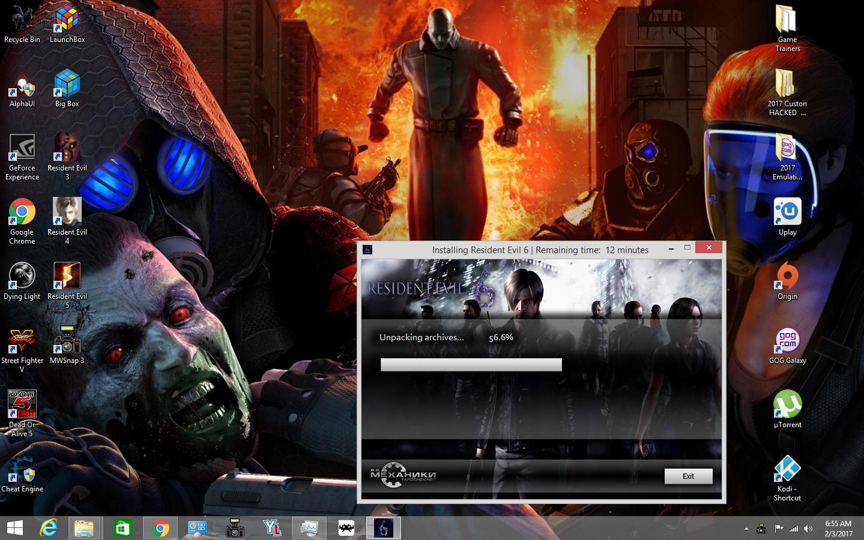
Task: Open the Windows Store from the taskbar
Action: coord(122,528)
